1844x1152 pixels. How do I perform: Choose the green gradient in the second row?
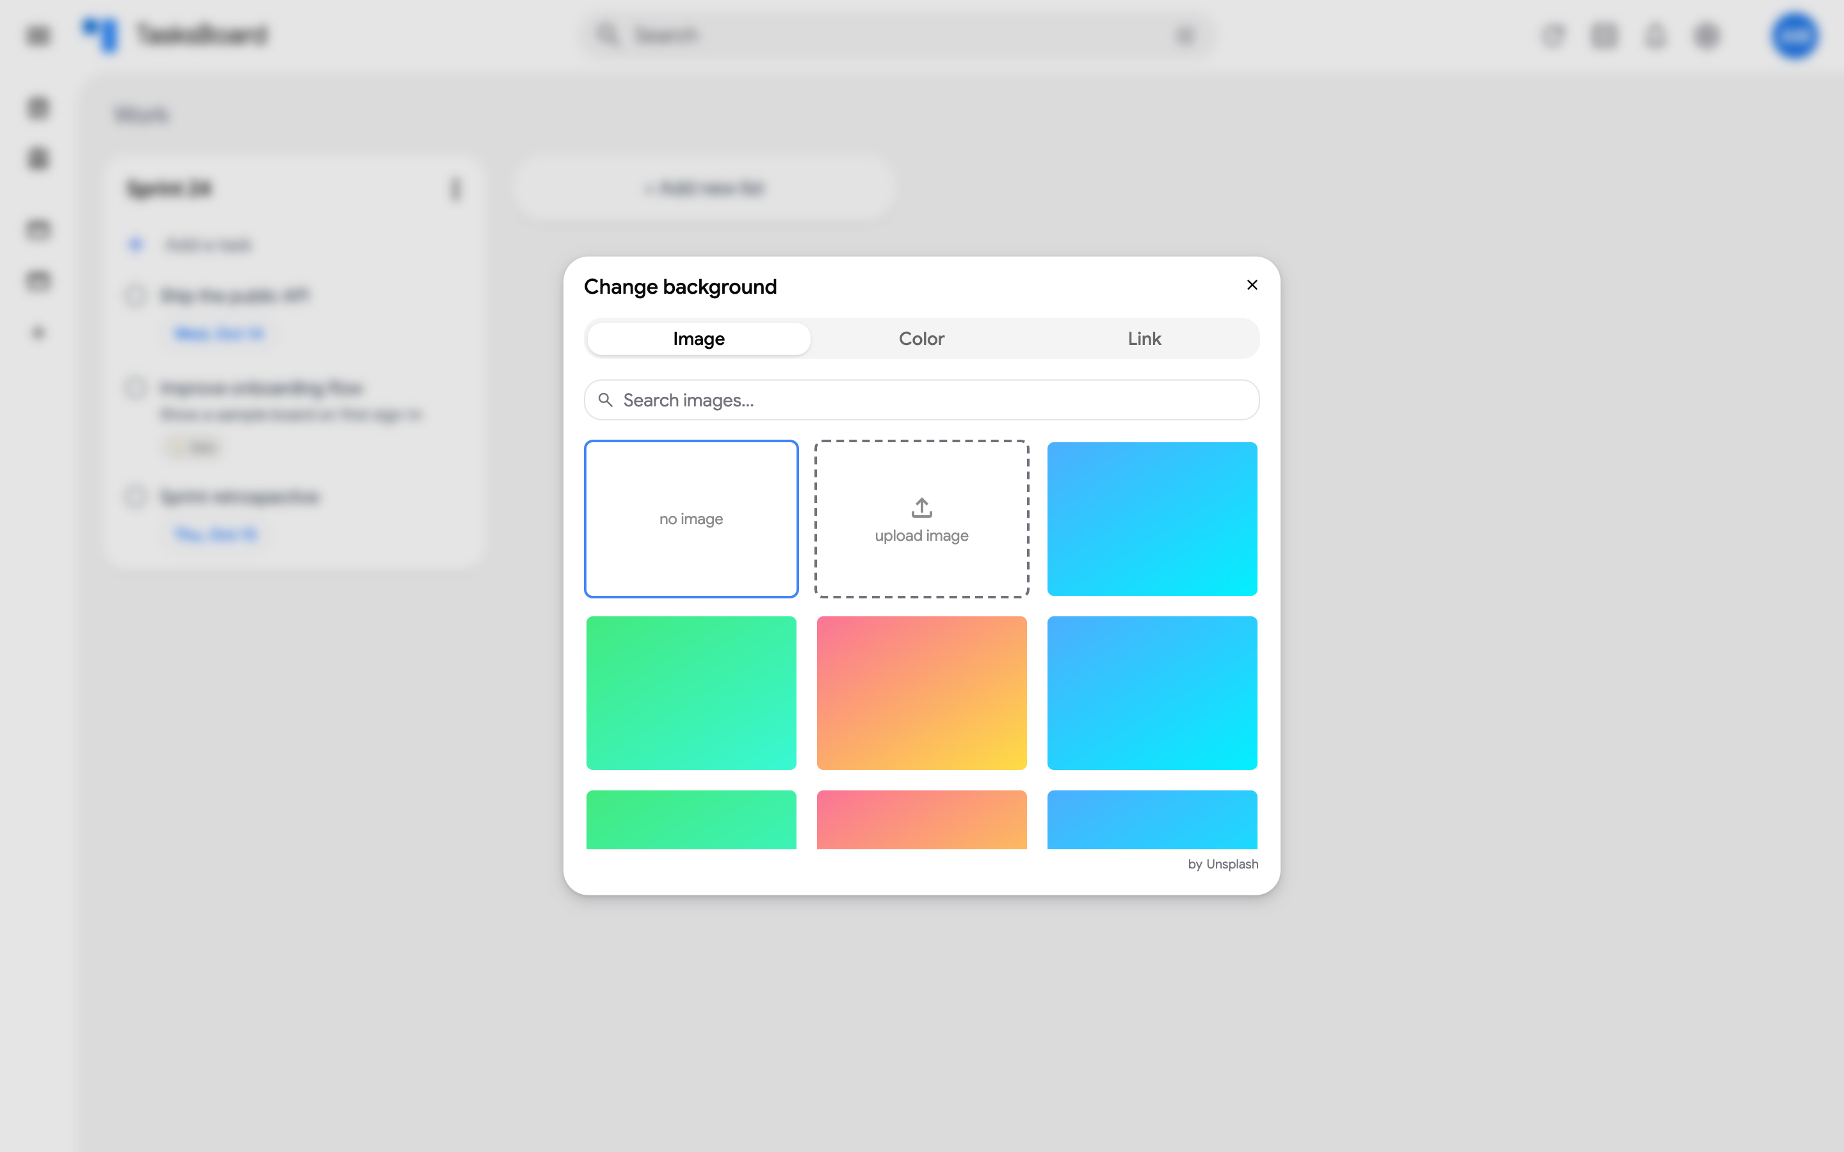691,692
